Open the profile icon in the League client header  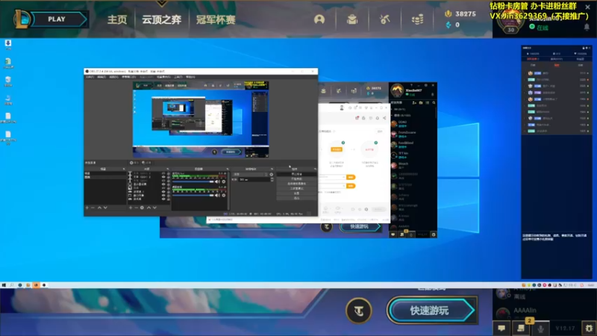[319, 19]
